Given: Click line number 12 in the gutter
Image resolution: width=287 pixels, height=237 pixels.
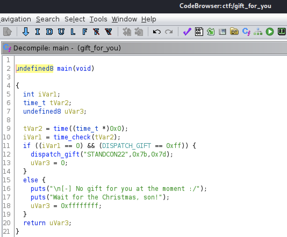Looking at the screenshot, I should point(7,154).
